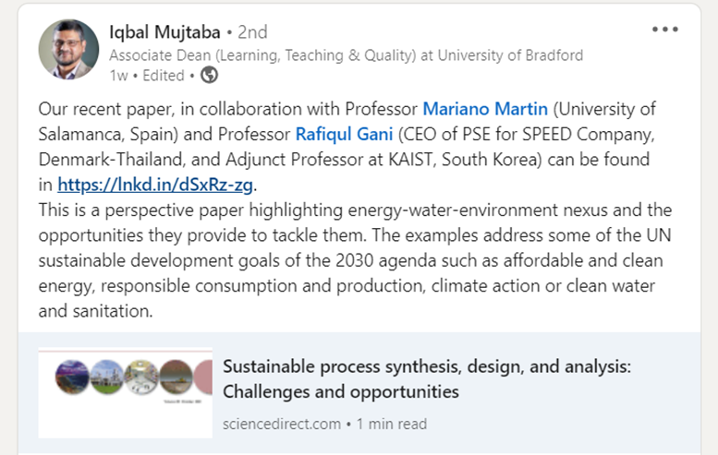Click the industrial plant circle in thumbnail

pos(106,377)
